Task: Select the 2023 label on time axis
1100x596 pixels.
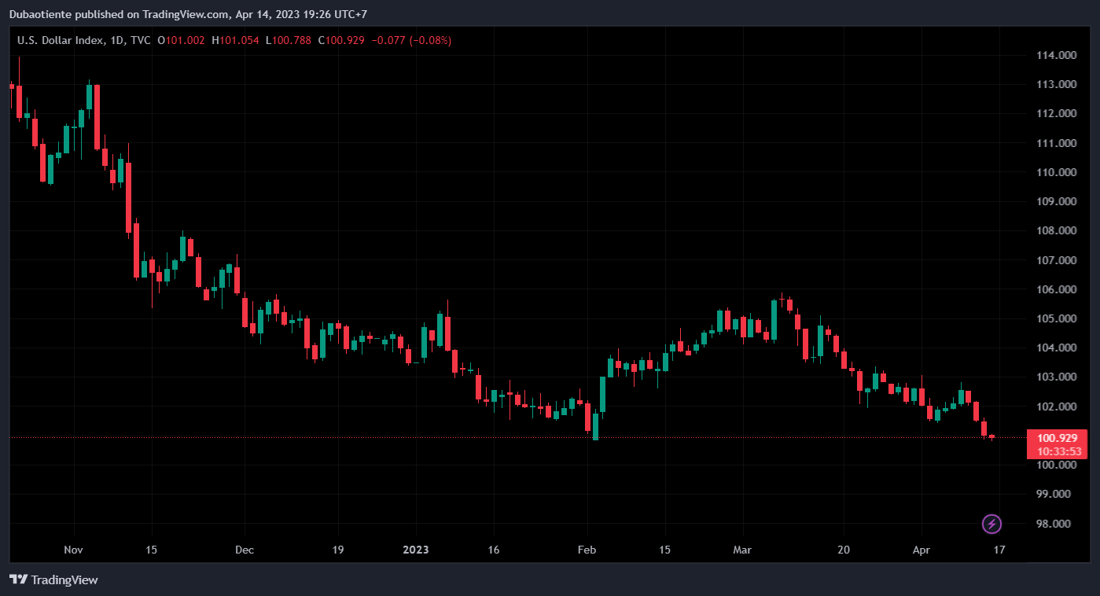Action: tap(415, 550)
